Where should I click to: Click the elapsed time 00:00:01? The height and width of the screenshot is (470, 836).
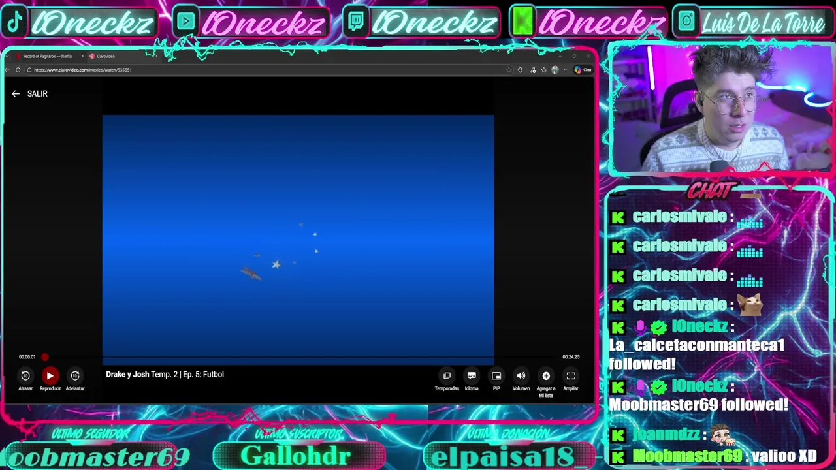click(27, 357)
